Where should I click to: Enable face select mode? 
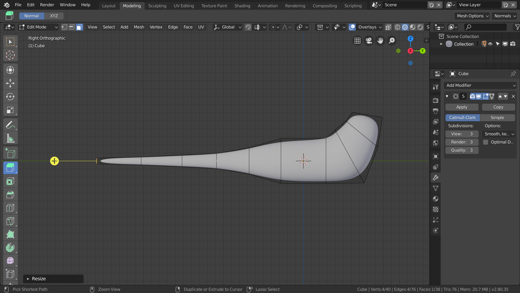(x=79, y=27)
